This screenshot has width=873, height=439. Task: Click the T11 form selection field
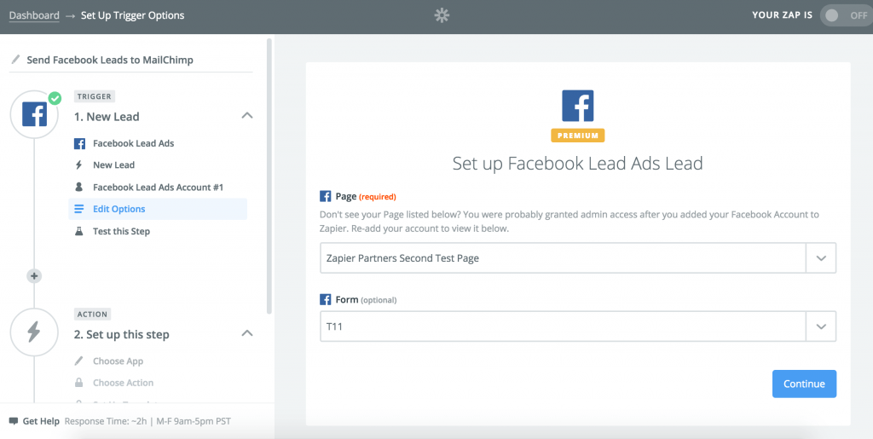click(563, 326)
